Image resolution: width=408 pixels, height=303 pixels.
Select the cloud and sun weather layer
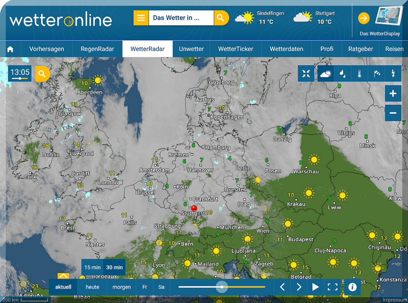pyautogui.click(x=326, y=74)
